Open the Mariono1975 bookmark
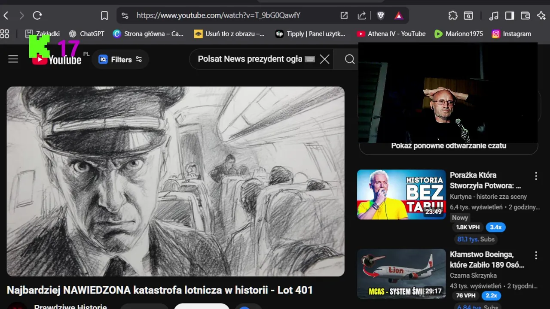 458,34
